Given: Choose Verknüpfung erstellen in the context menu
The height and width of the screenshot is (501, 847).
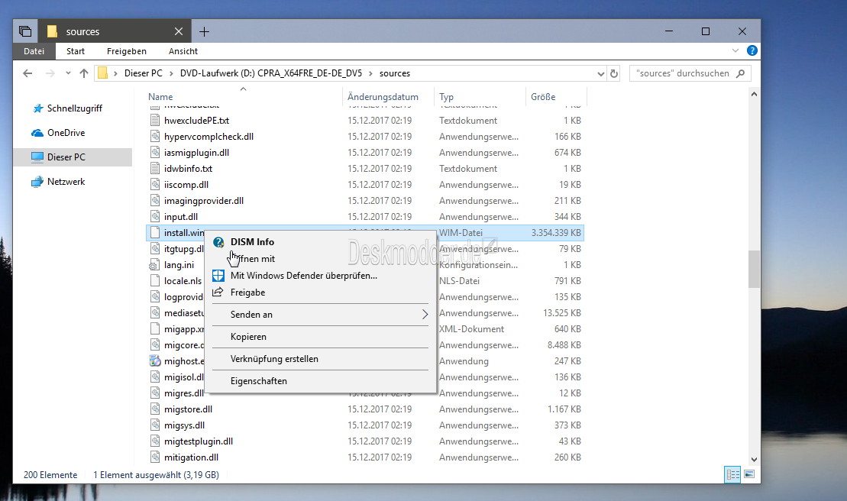Looking at the screenshot, I should [321, 358].
